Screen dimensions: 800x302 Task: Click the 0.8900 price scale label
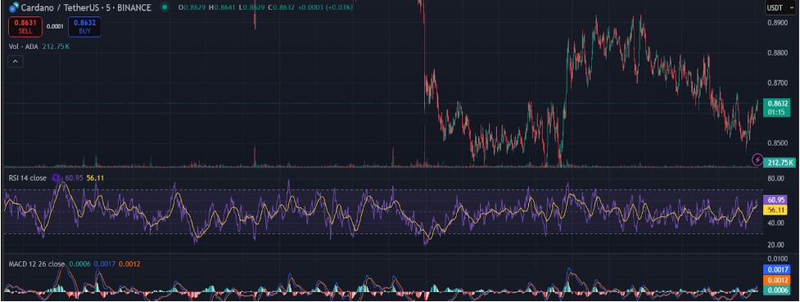tap(778, 23)
